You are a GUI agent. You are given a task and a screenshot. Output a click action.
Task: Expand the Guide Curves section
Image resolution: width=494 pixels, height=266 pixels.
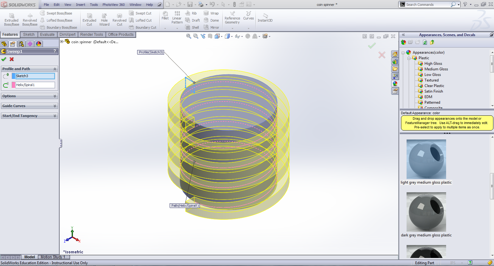click(x=29, y=106)
